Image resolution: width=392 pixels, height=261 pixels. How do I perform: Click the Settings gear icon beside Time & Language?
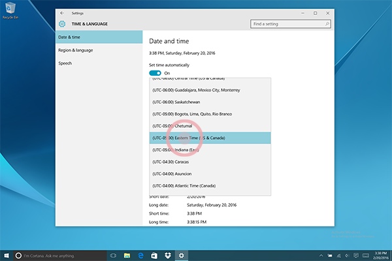pos(62,24)
